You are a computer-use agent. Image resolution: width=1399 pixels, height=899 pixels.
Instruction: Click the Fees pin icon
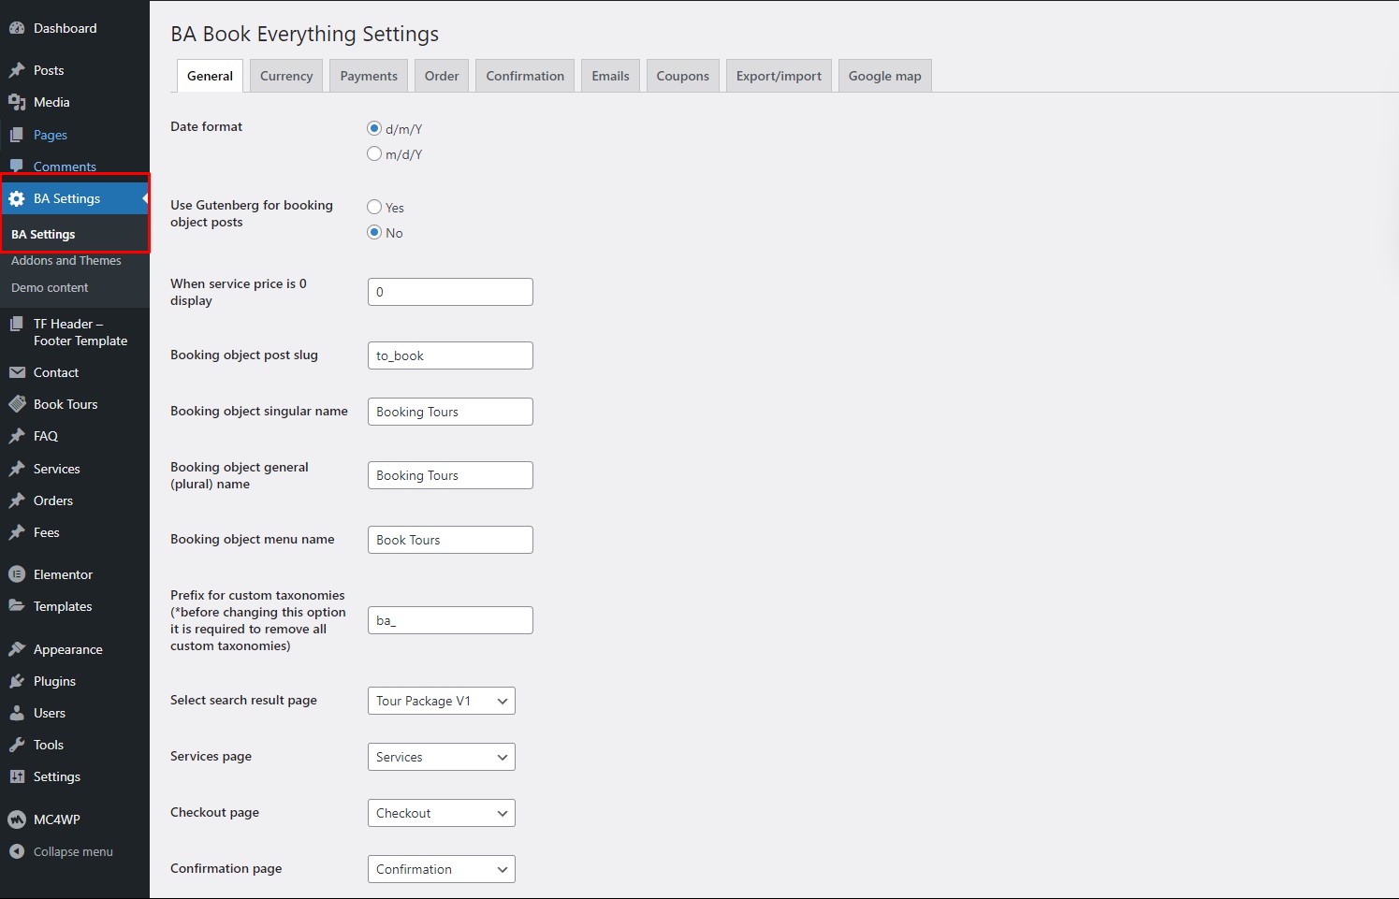click(x=17, y=532)
